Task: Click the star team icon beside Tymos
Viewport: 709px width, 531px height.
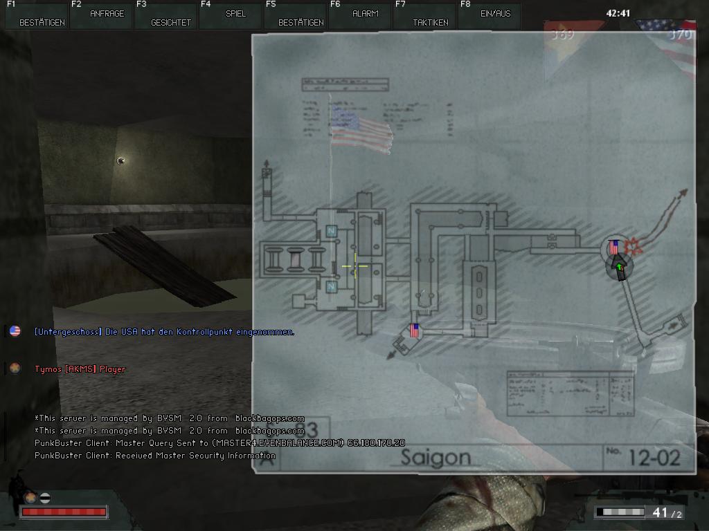Action: (x=15, y=369)
